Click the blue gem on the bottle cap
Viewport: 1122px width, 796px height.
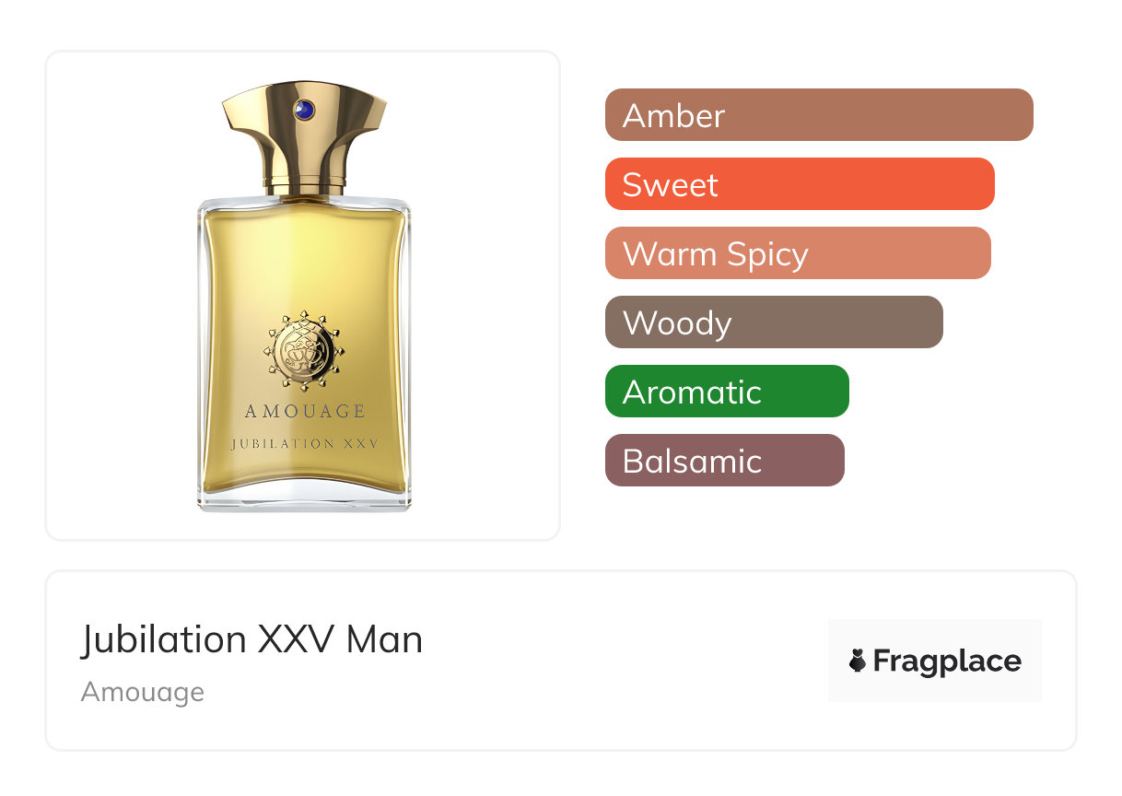(304, 111)
